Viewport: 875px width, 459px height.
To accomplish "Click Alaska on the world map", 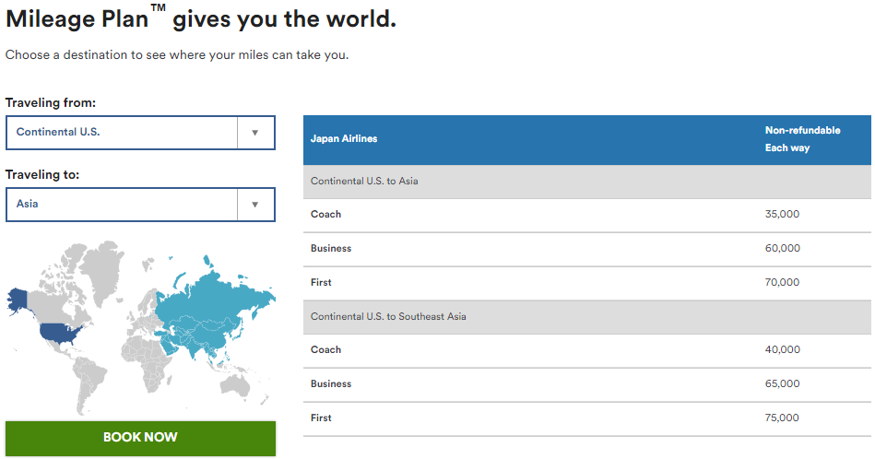I will coord(18,300).
